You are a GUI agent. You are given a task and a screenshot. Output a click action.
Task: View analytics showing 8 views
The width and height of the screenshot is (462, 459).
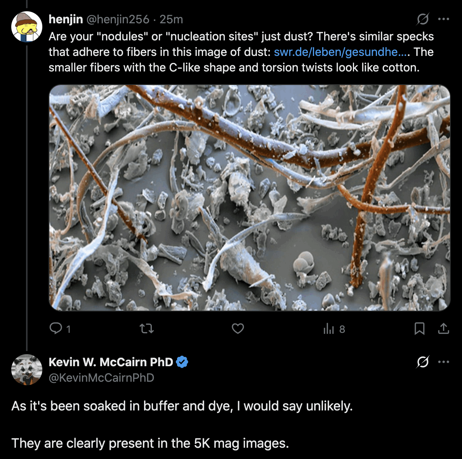click(334, 329)
